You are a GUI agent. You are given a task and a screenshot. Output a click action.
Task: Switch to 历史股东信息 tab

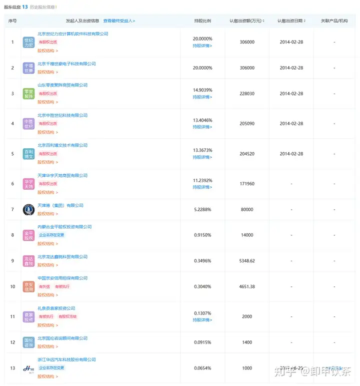click(42, 7)
